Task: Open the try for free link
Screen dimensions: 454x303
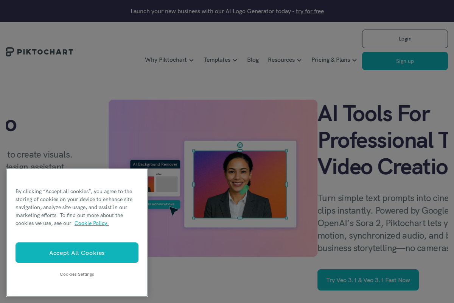Action: point(309,11)
